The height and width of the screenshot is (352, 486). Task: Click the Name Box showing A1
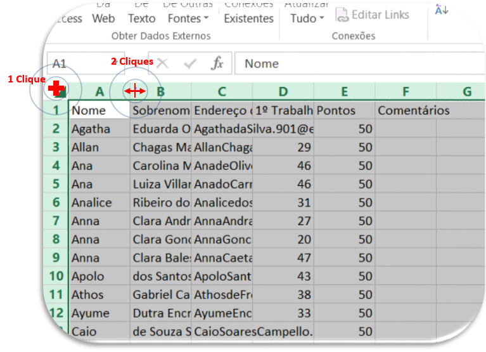pyautogui.click(x=76, y=63)
